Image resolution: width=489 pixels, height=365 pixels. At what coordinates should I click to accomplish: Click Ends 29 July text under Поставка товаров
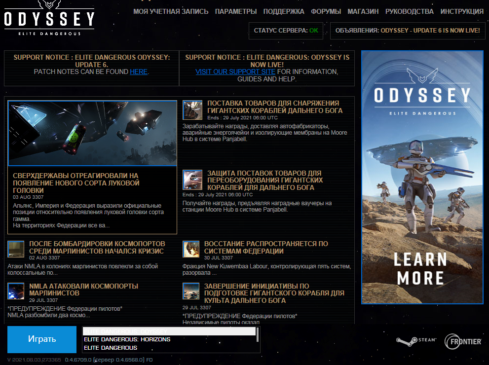242,118
